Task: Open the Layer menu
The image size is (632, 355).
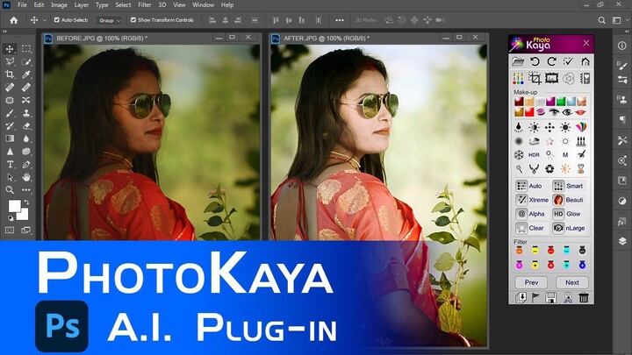Action: pos(81,5)
